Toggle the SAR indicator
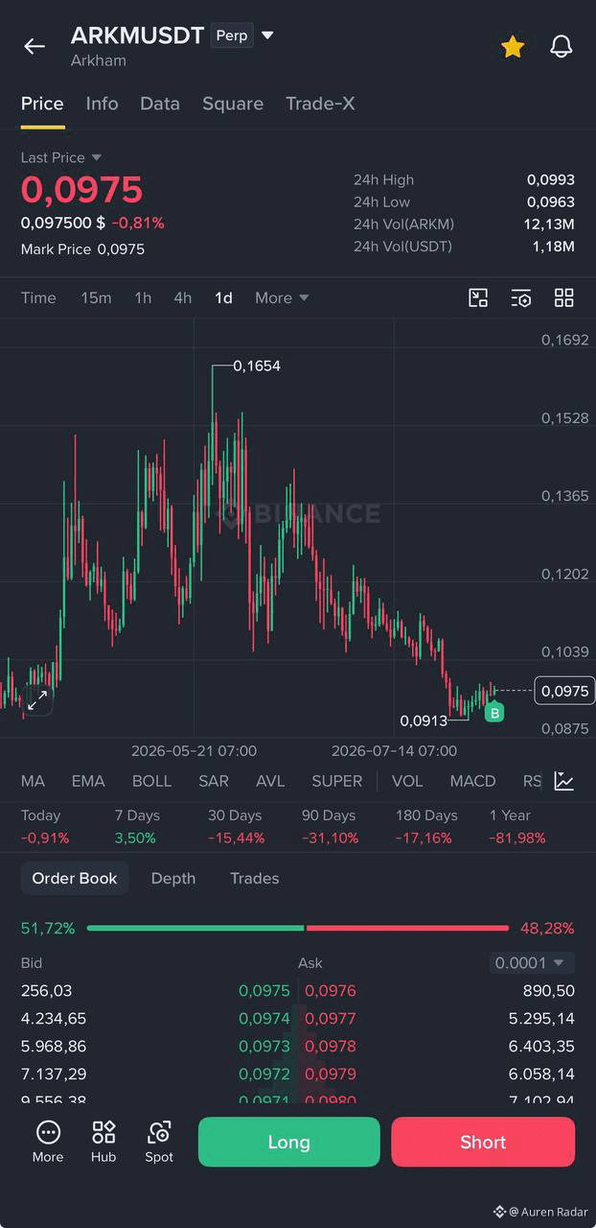Viewport: 596px width, 1228px height. tap(214, 781)
